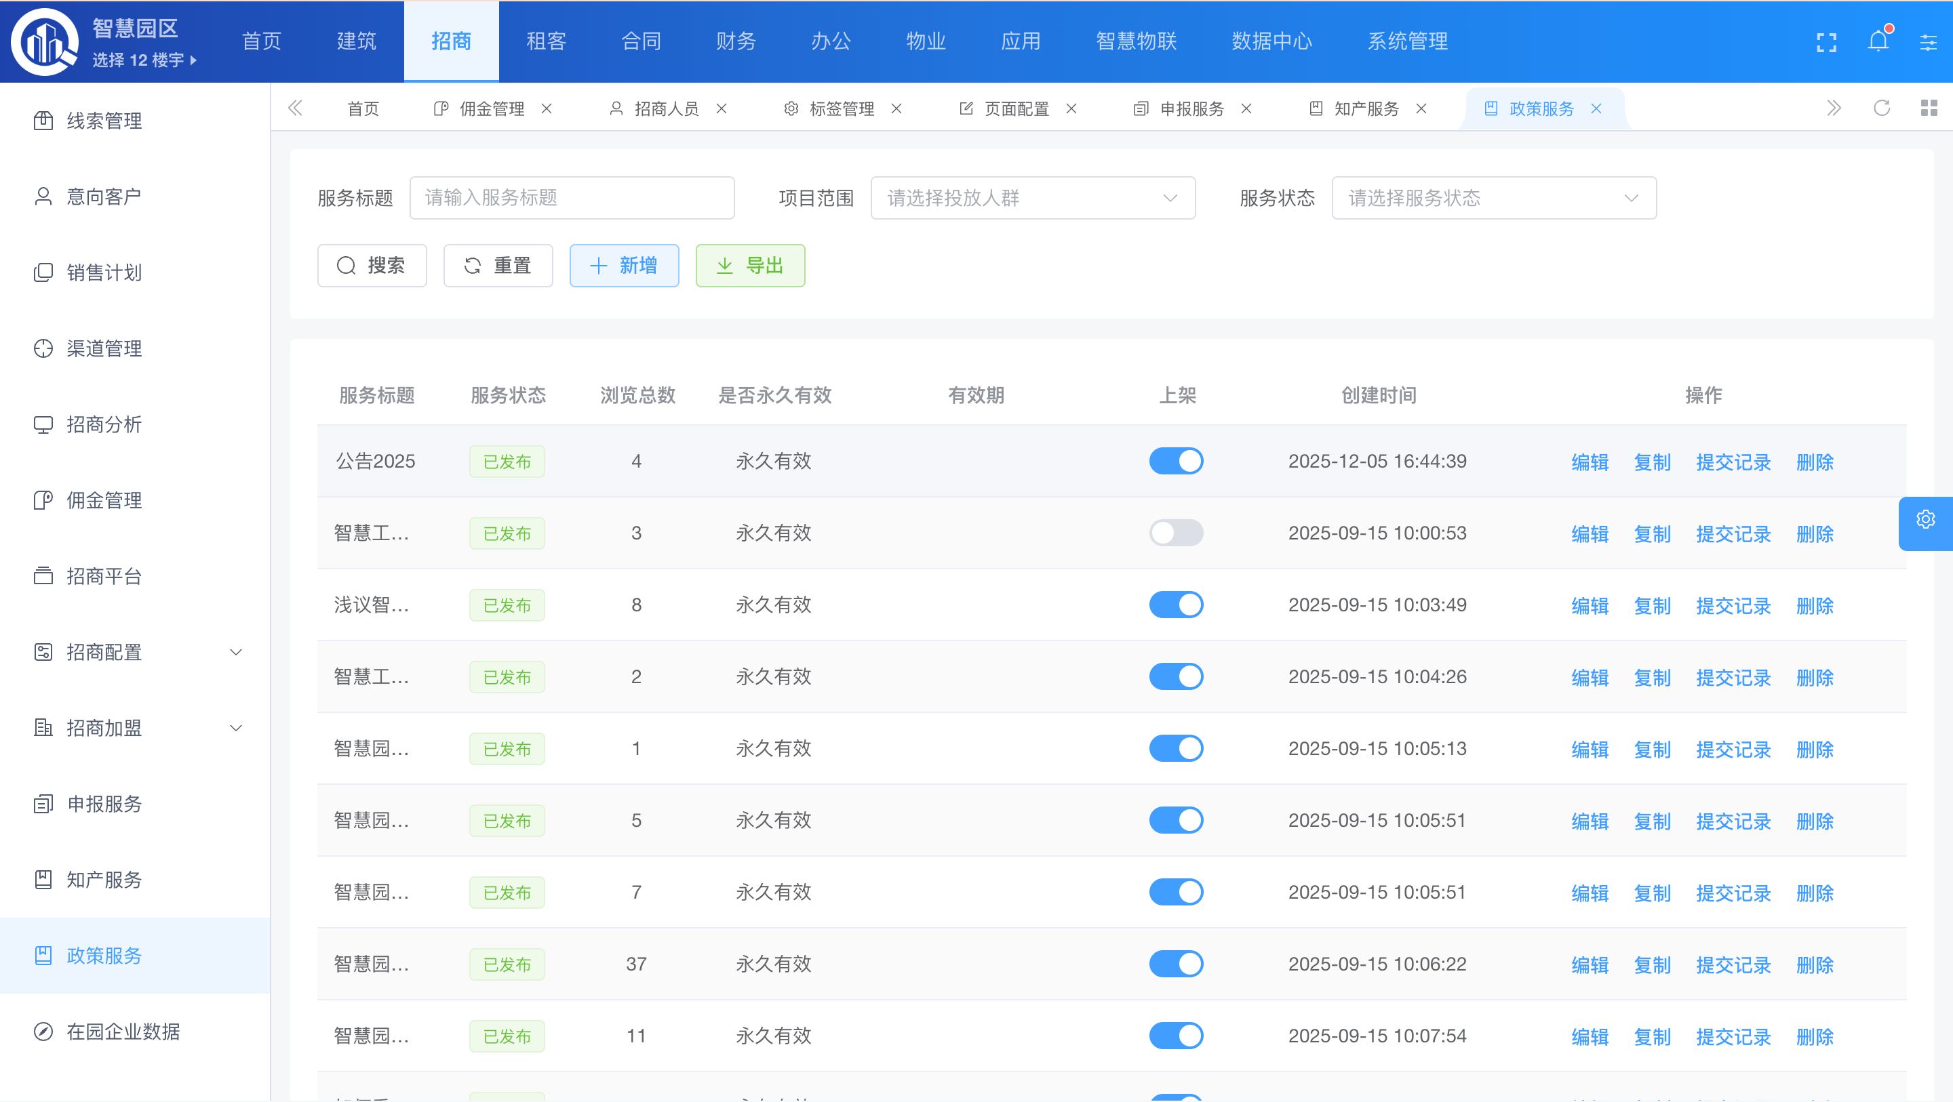Image resolution: width=1953 pixels, height=1102 pixels.
Task: Go to the 租客 top menu
Action: coord(546,42)
